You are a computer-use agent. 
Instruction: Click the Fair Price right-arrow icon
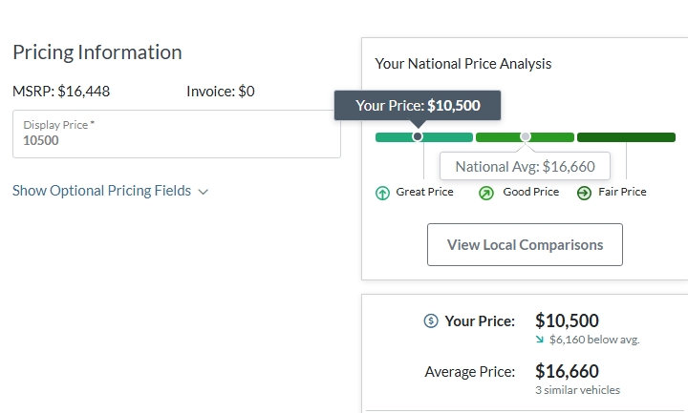tap(584, 193)
